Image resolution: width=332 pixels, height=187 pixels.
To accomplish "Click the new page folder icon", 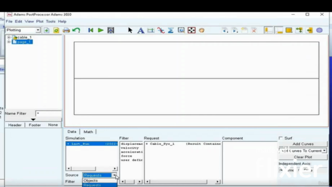I will [244, 30].
